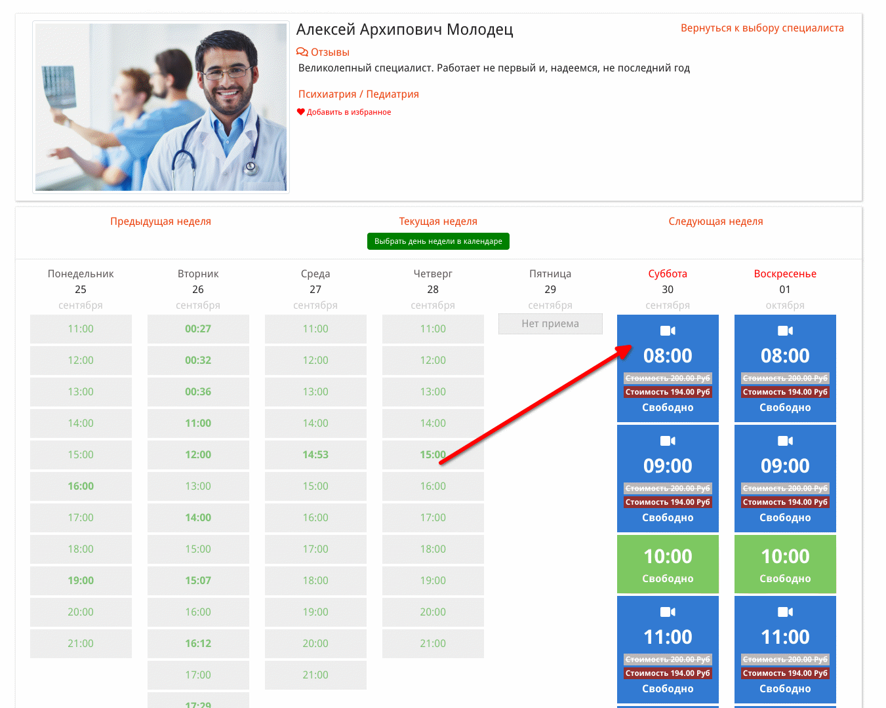Click video camera icon in Saturday 09:00 slot
Viewport: 886px width, 708px height.
point(668,441)
